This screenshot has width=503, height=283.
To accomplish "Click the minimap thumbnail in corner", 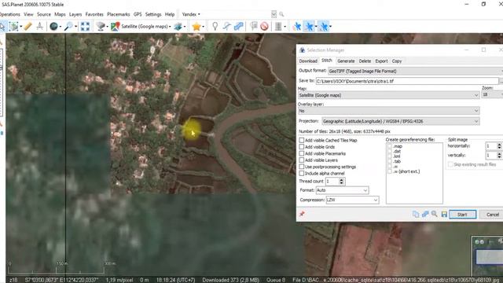I will point(488,255).
